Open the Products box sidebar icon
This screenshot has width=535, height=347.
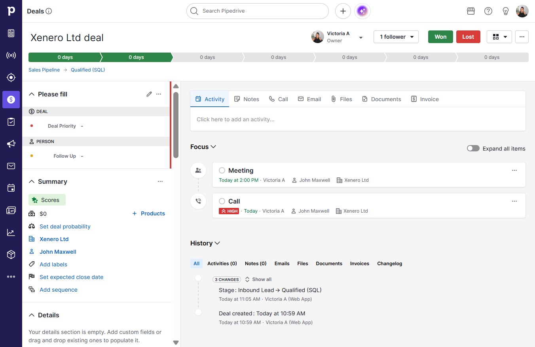[x=11, y=255]
